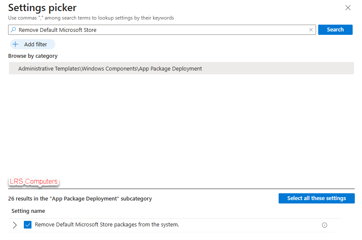The image size is (362, 240).
Task: Click the plus icon beside Add filter
Action: click(x=15, y=44)
